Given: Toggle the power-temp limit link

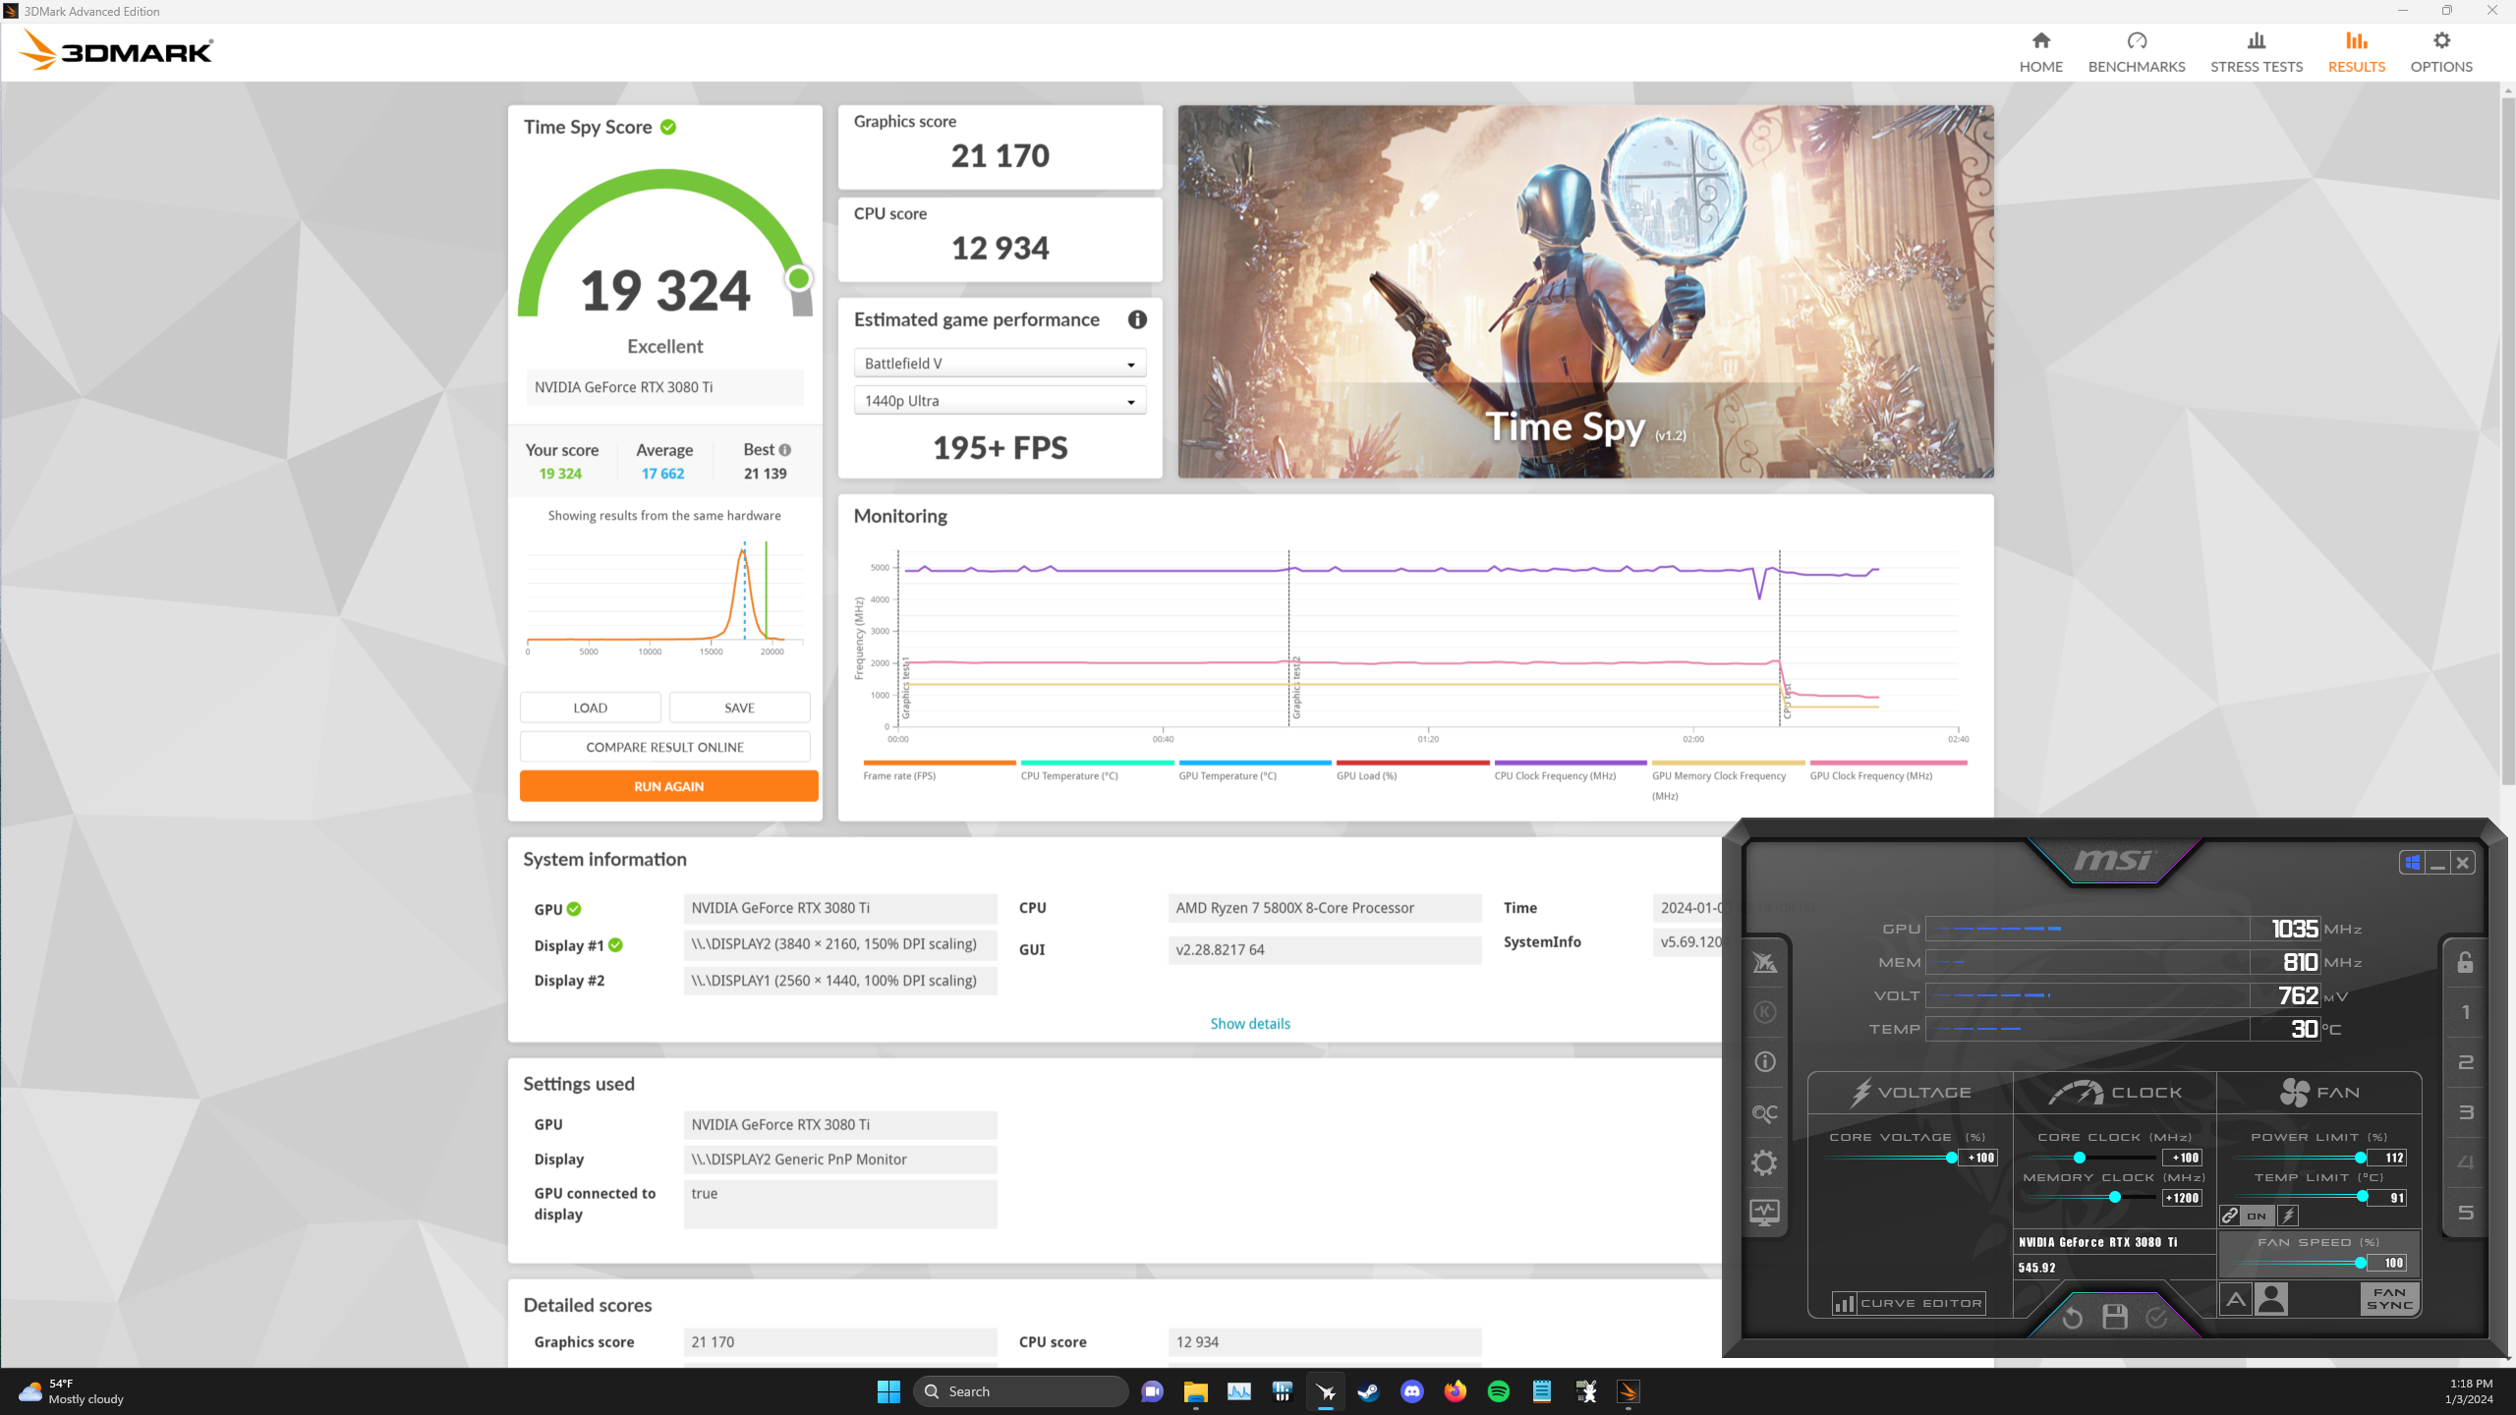Looking at the screenshot, I should pos(2230,1216).
